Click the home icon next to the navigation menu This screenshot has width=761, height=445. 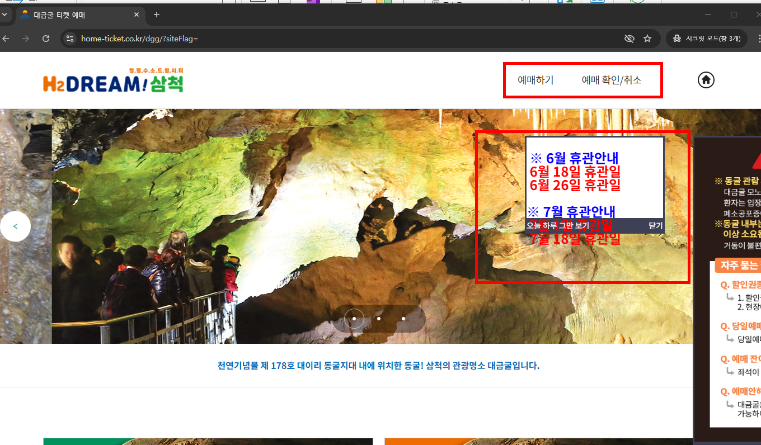tap(706, 80)
